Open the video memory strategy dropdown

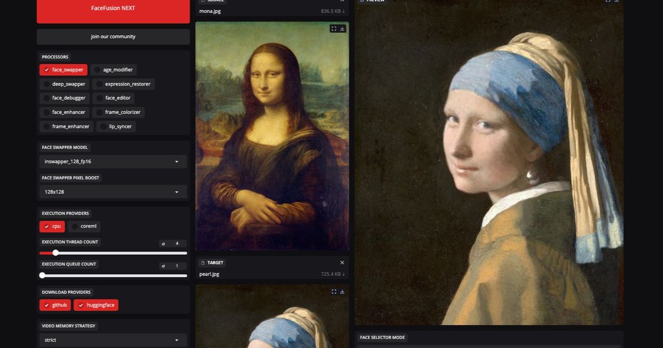click(x=113, y=340)
